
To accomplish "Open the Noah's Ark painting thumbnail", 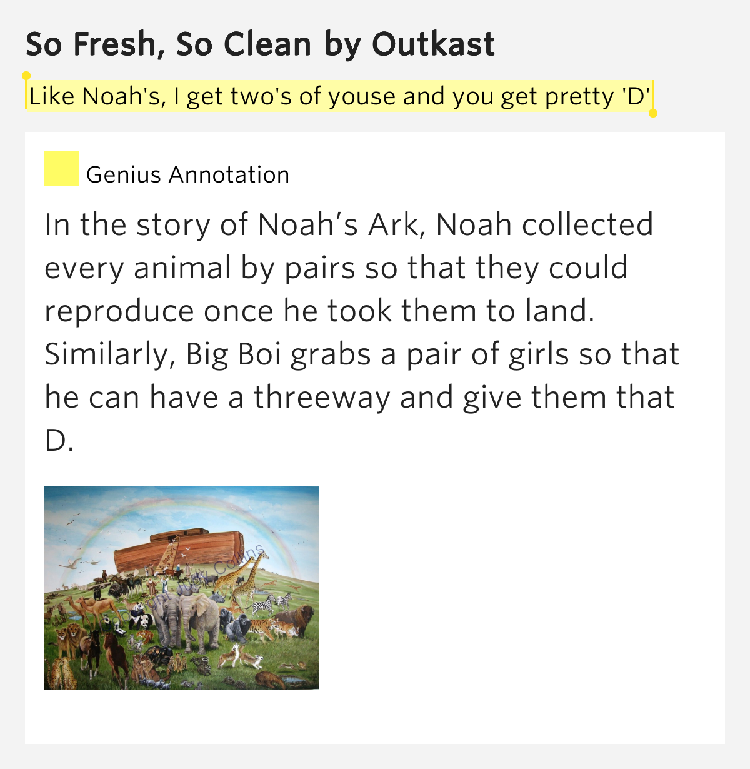I will click(181, 588).
